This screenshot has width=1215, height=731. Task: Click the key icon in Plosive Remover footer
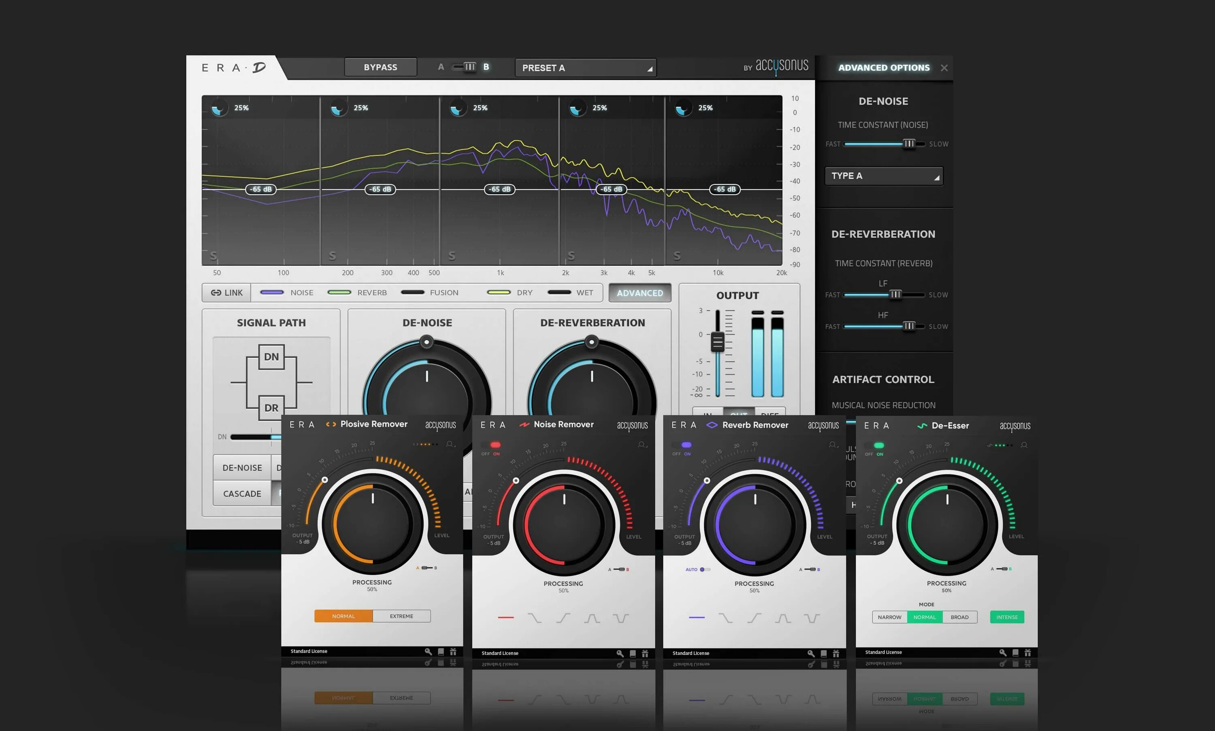[x=428, y=651]
